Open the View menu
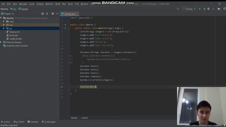The height and width of the screenshot is (127, 226). tap(15, 4)
